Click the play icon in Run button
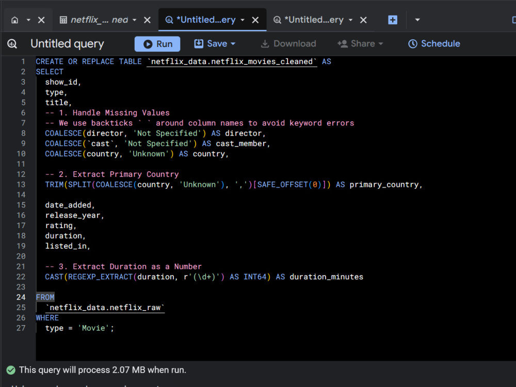Screen dimensions: 516x387 coord(148,44)
